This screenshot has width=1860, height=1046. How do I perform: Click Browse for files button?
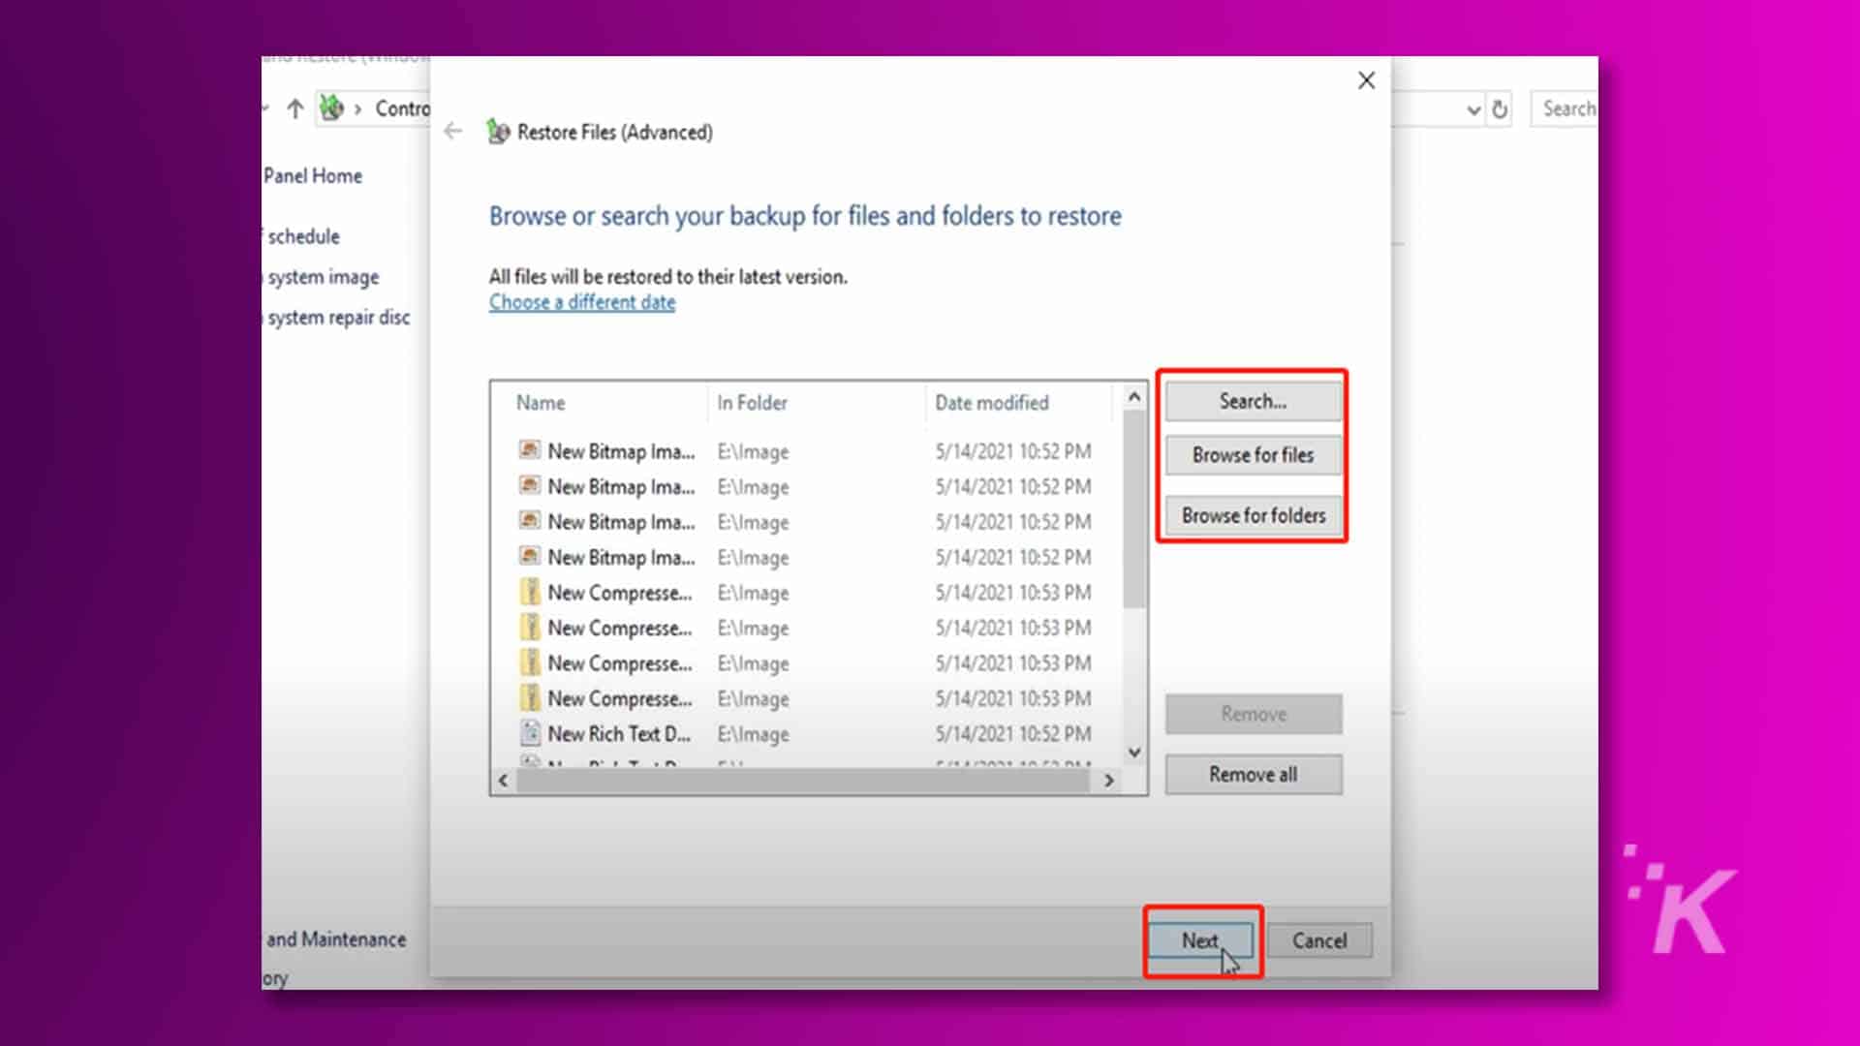[x=1253, y=455]
